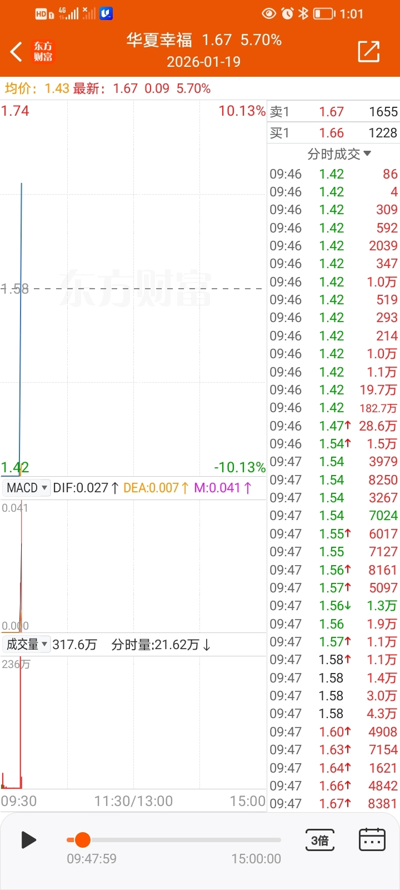Tap the eye comfort status icon
This screenshot has width=400, height=890.
(x=269, y=13)
